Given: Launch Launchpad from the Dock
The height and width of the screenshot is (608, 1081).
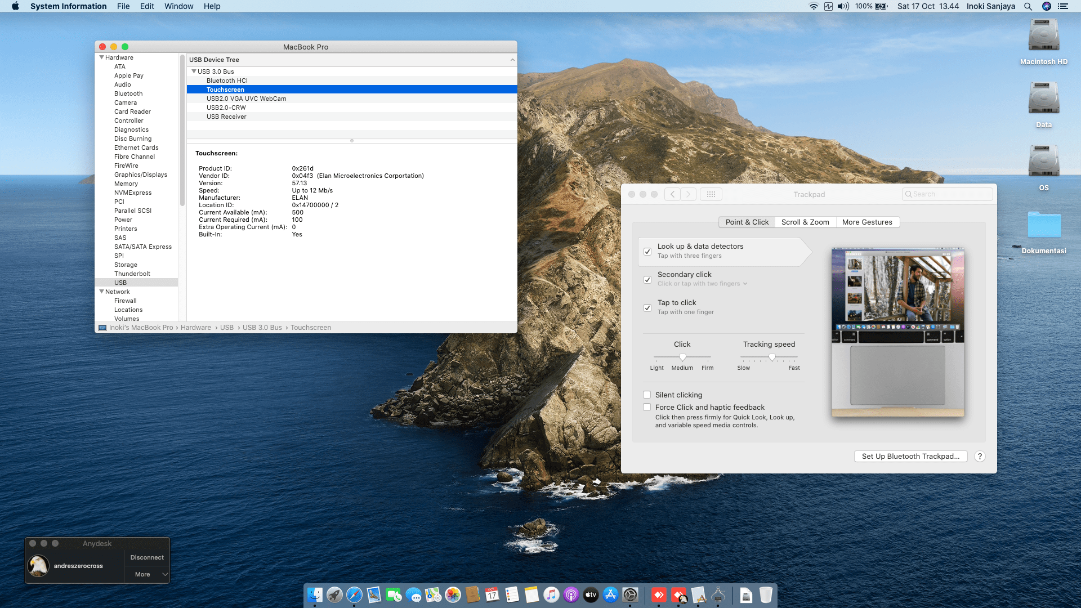Looking at the screenshot, I should point(334,594).
